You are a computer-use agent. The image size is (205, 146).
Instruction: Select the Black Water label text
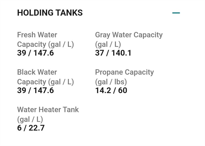coord(37,72)
